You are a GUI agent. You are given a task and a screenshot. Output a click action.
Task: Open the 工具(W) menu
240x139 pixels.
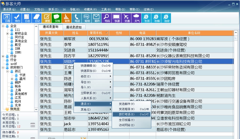click(106, 9)
